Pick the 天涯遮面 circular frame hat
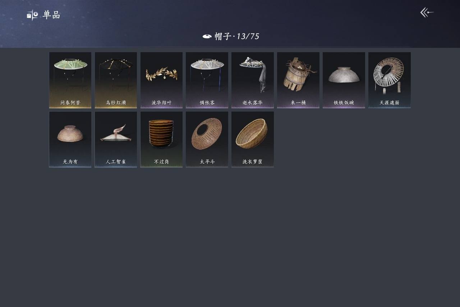 pos(390,80)
